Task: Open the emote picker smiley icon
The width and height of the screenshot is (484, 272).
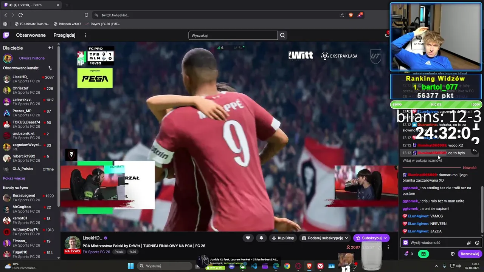Action: 477,243
